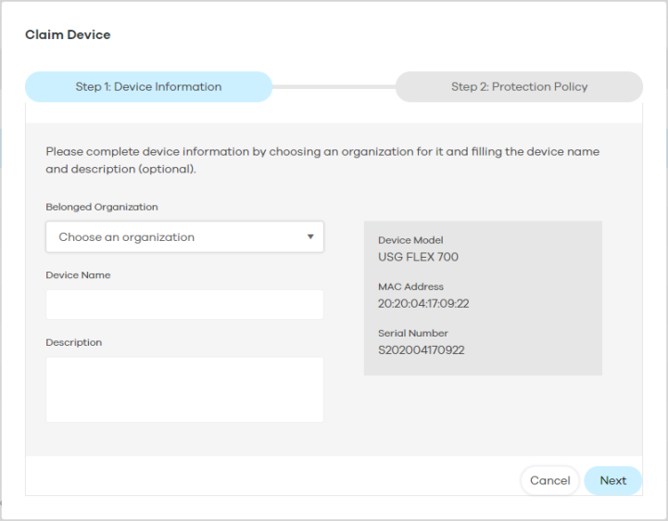Click the instruction paragraph about device information
The height and width of the screenshot is (521, 668).
[322, 160]
